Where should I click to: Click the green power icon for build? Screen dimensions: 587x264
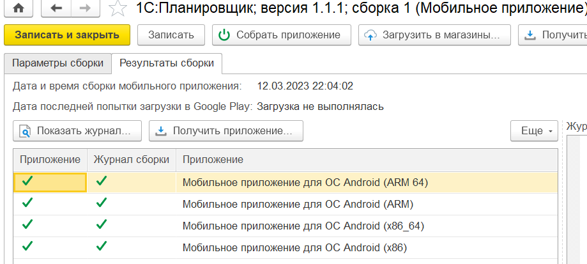224,35
